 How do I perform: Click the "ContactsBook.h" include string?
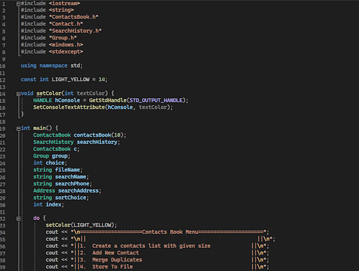[74, 17]
